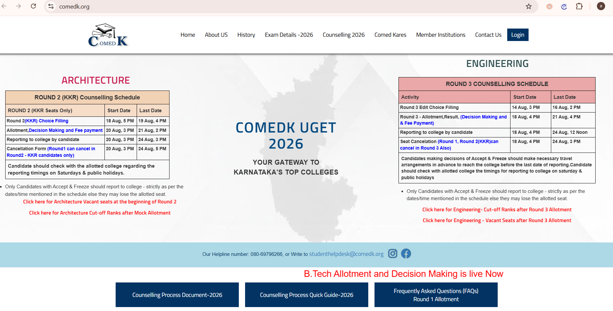Open Architecture Vacant seats Round 2 link
Image resolution: width=613 pixels, height=311 pixels.
click(x=100, y=202)
